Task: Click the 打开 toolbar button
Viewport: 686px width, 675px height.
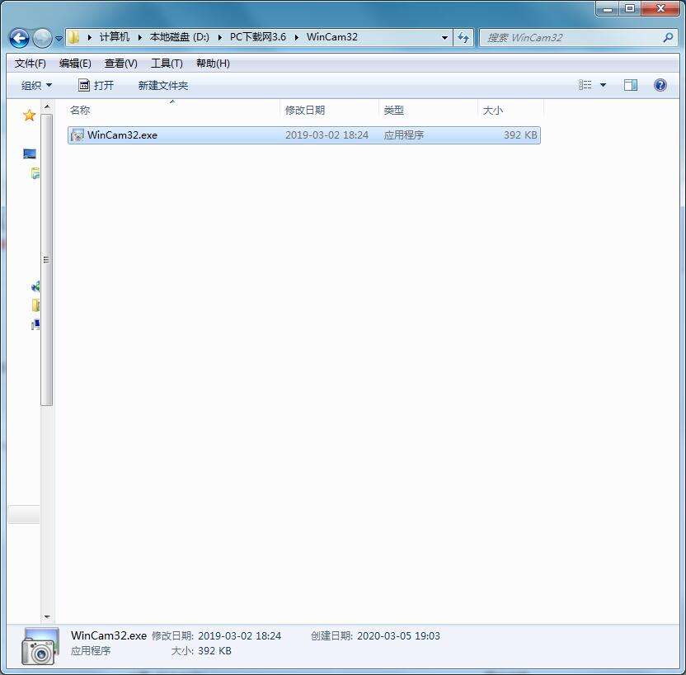Action: tap(96, 85)
